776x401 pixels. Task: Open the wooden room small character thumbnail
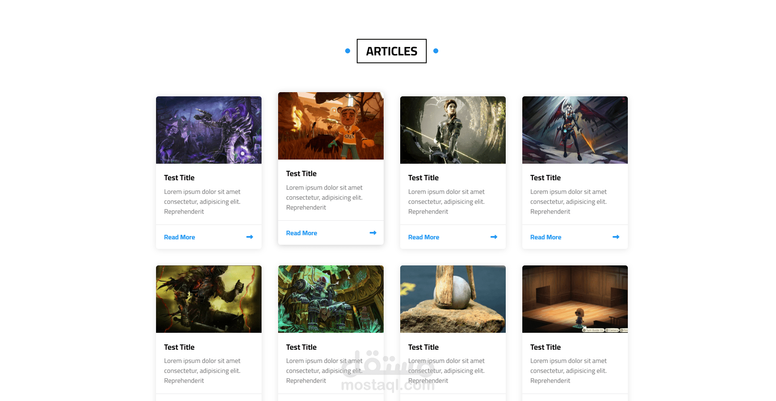575,299
